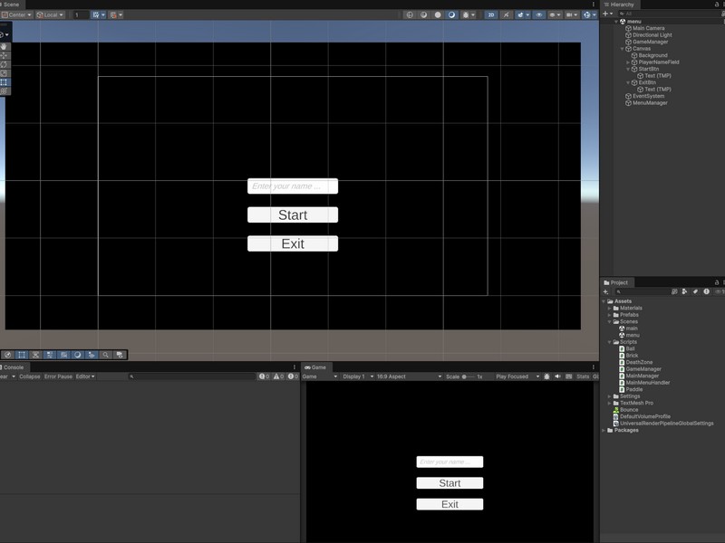725x543 pixels.
Task: Expand the PlayerNameField object
Action: (628, 62)
